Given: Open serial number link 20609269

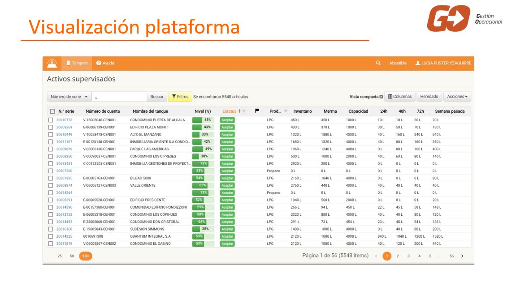Looking at the screenshot, I should tap(65, 127).
